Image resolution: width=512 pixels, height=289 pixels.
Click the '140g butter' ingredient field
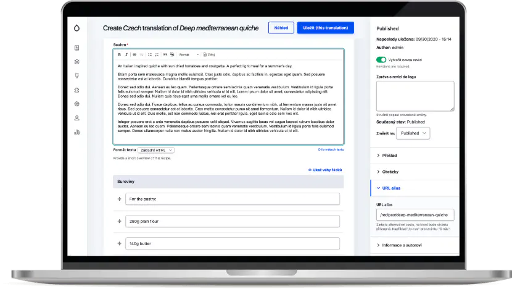pyautogui.click(x=233, y=243)
